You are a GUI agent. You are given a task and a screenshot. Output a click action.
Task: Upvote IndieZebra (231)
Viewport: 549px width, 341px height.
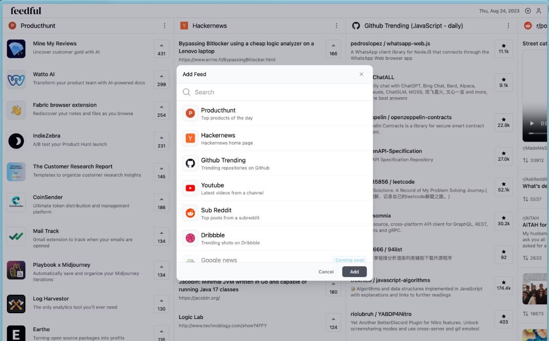coord(162,141)
